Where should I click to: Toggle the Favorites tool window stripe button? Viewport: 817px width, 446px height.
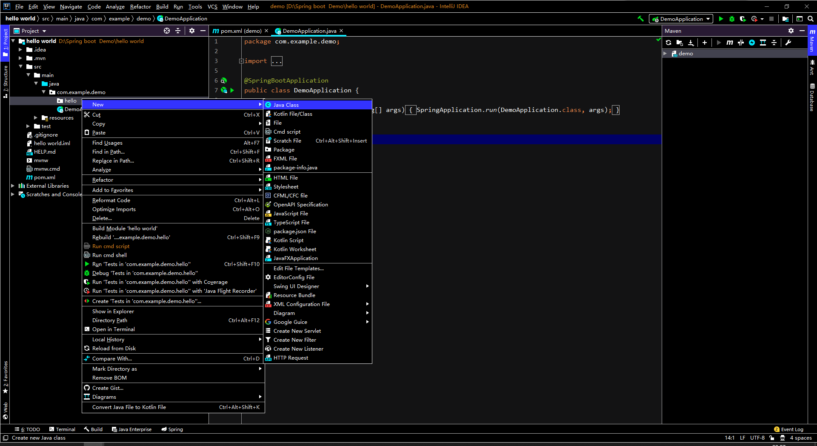click(x=5, y=377)
